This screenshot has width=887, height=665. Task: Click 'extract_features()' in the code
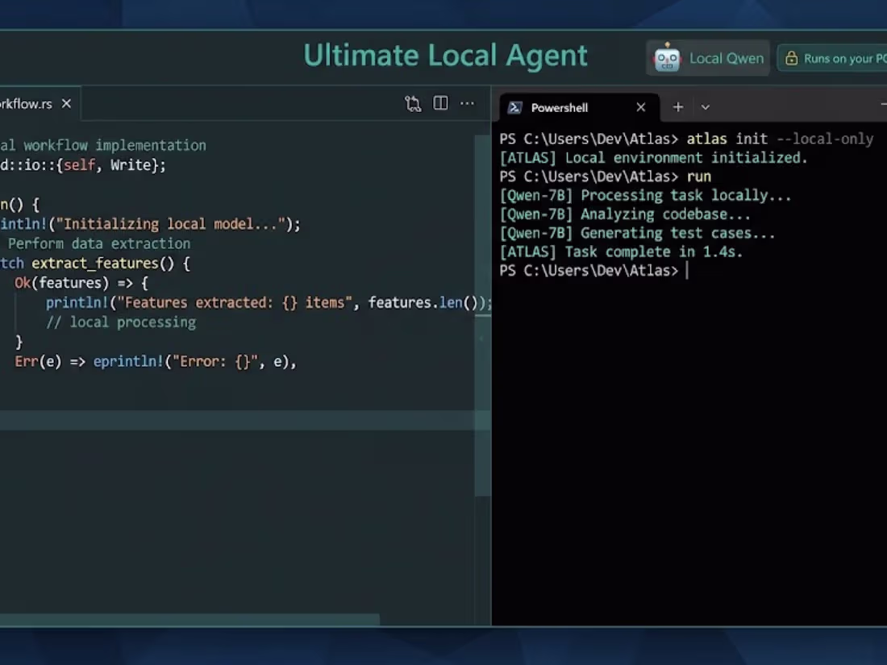point(102,264)
